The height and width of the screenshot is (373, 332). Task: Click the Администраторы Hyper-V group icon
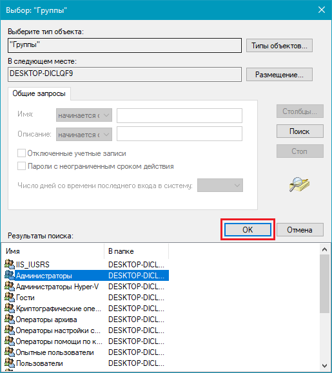[10, 286]
